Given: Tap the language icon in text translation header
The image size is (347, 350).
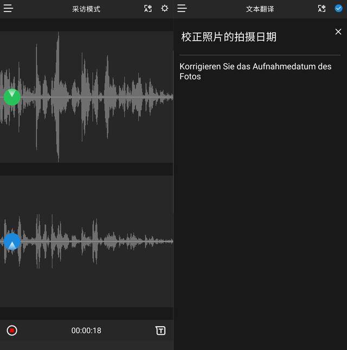Looking at the screenshot, I should [322, 9].
